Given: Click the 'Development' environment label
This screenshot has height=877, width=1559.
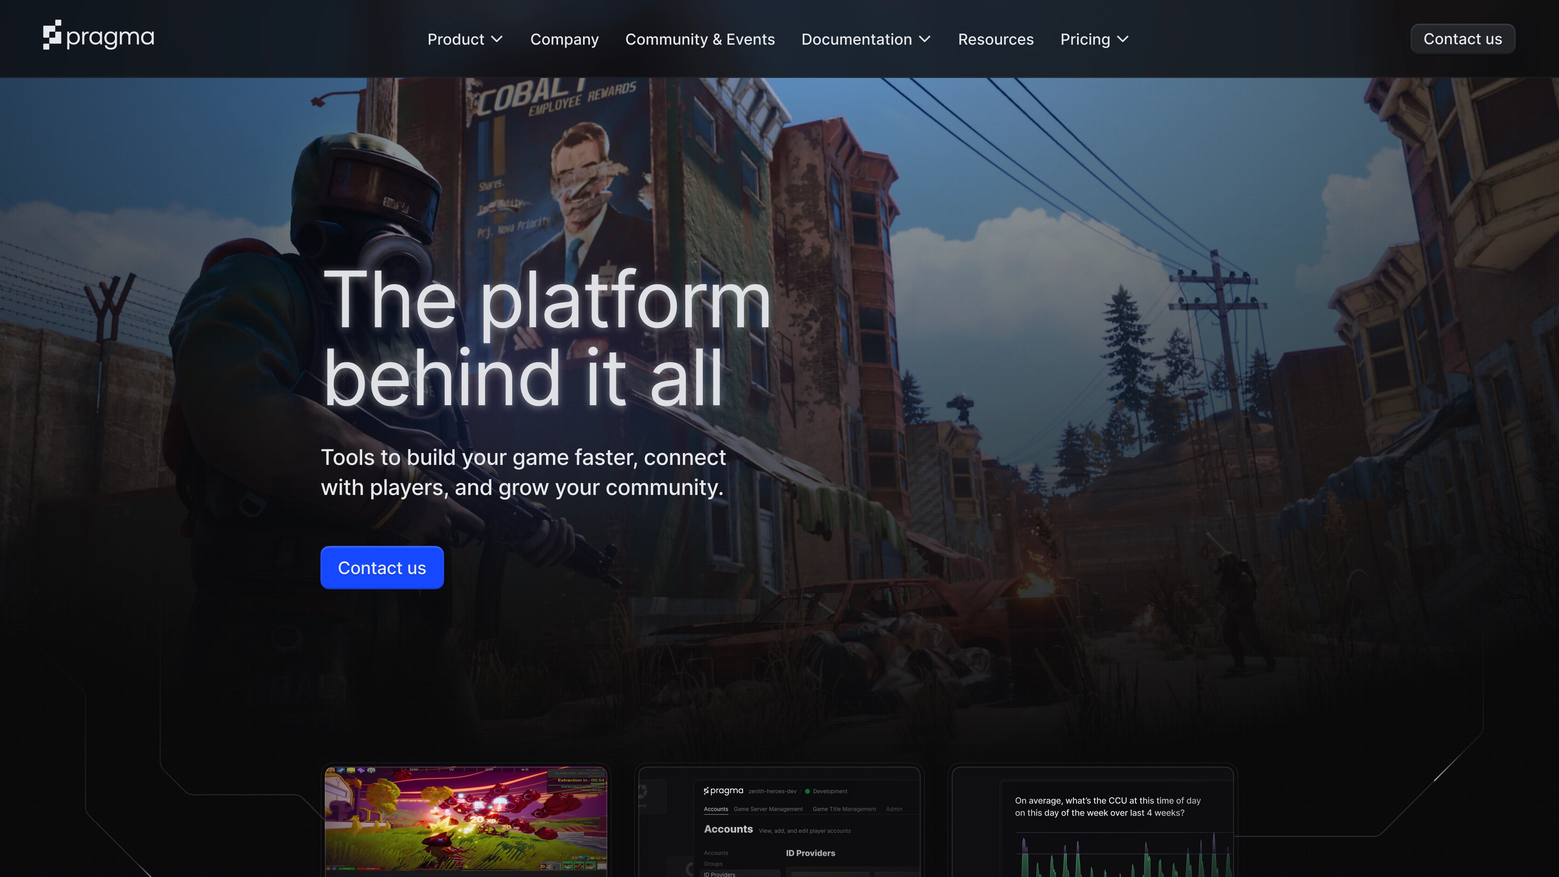Looking at the screenshot, I should pos(830,791).
